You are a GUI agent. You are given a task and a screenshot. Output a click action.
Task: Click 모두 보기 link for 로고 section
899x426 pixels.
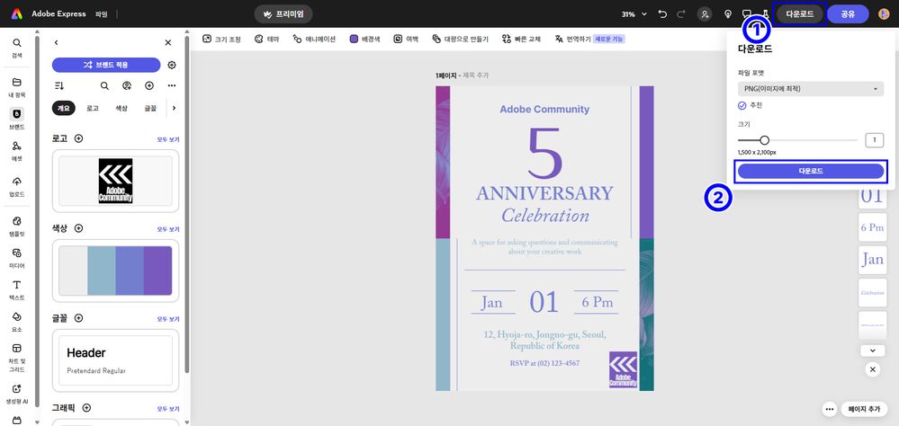(x=168, y=139)
